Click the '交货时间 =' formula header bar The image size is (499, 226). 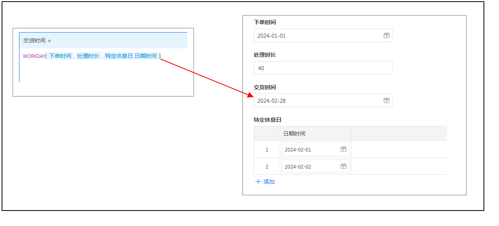(x=103, y=40)
